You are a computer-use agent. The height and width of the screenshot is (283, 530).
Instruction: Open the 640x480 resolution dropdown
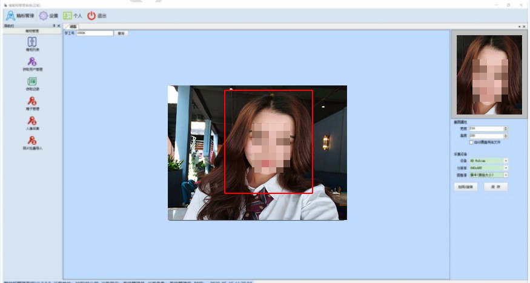click(x=506, y=168)
